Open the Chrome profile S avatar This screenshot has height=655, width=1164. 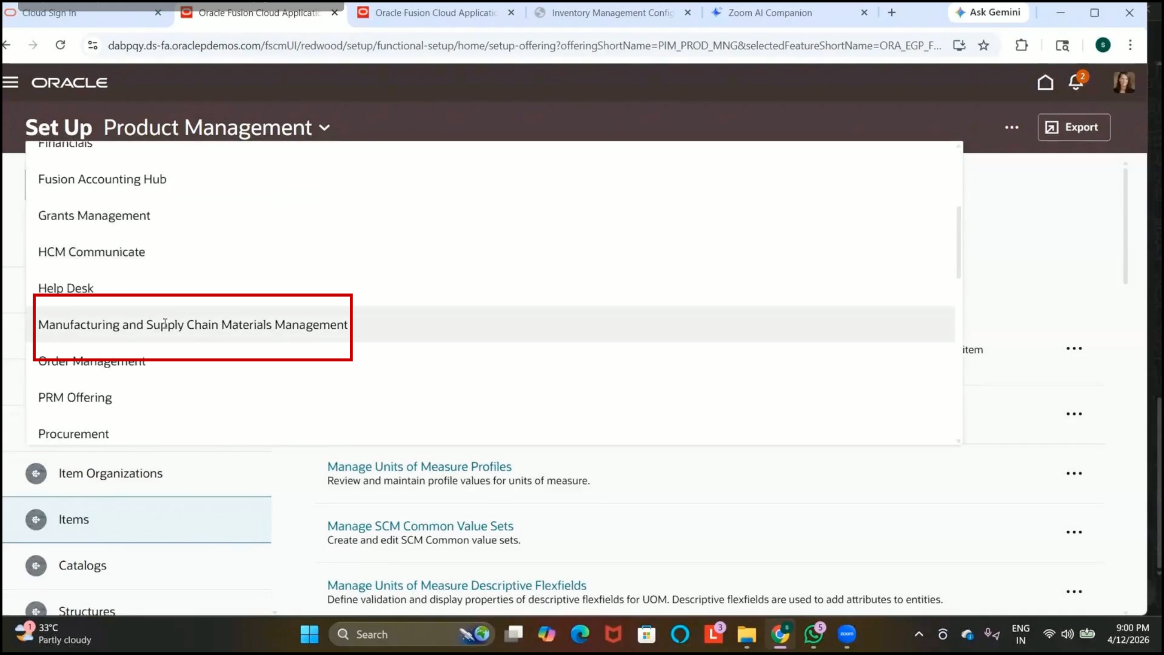click(1103, 45)
